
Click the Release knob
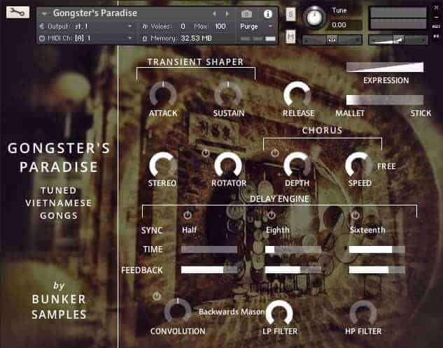click(297, 95)
